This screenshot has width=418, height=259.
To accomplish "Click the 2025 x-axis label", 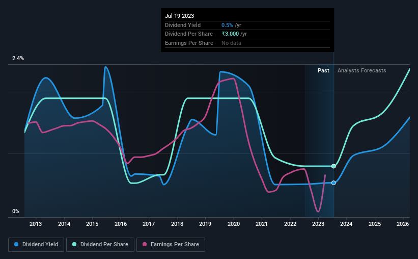I will pyautogui.click(x=375, y=224).
